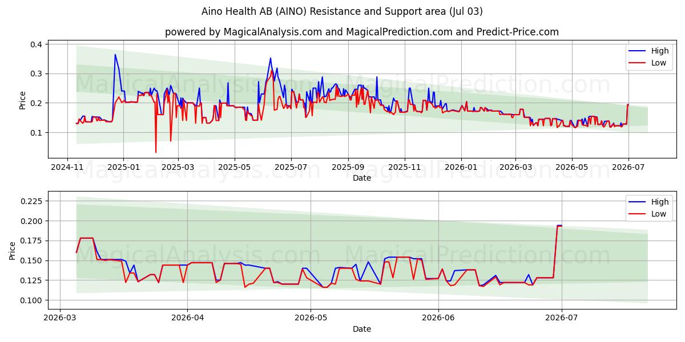685x342 pixels.
Task: Click the '0.1' y-axis tick on the upper chart
Action: click(x=36, y=133)
